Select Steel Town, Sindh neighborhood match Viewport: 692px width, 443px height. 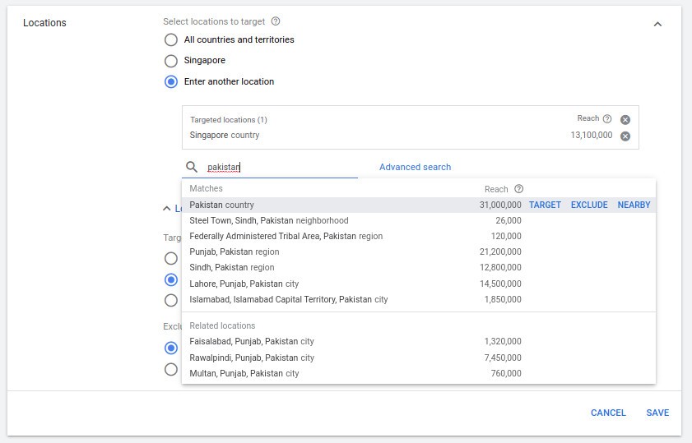click(x=418, y=220)
